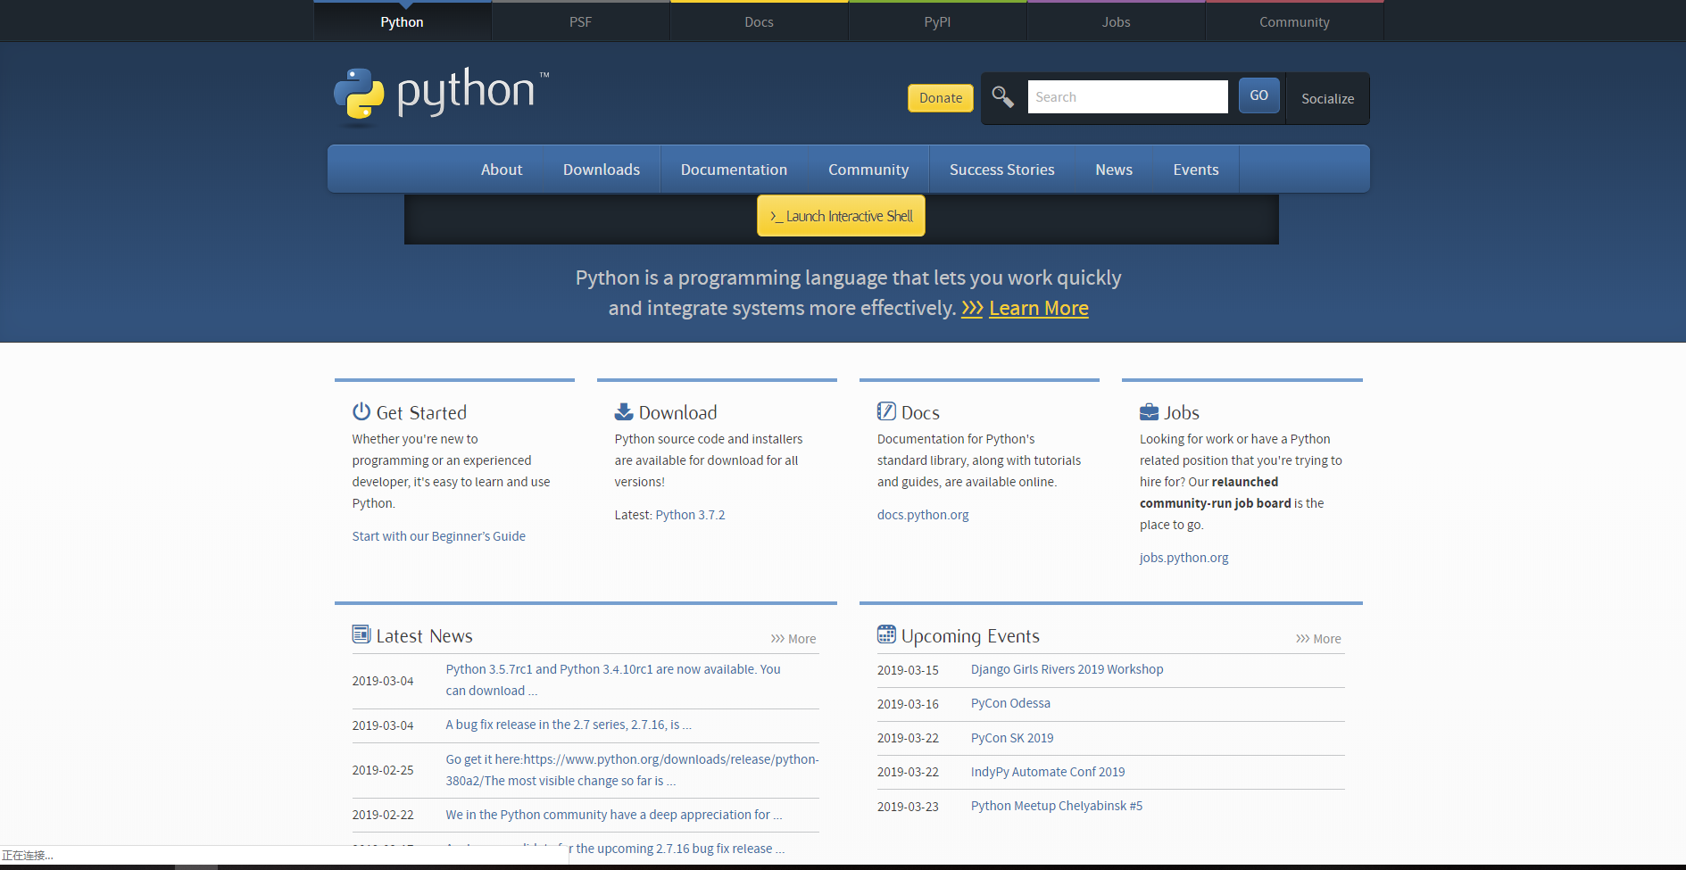This screenshot has height=870, width=1686.
Task: Follow the Learn More link
Action: click(1039, 308)
